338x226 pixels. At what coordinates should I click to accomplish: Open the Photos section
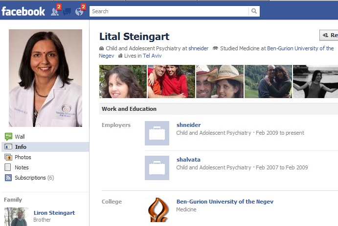pyautogui.click(x=23, y=157)
